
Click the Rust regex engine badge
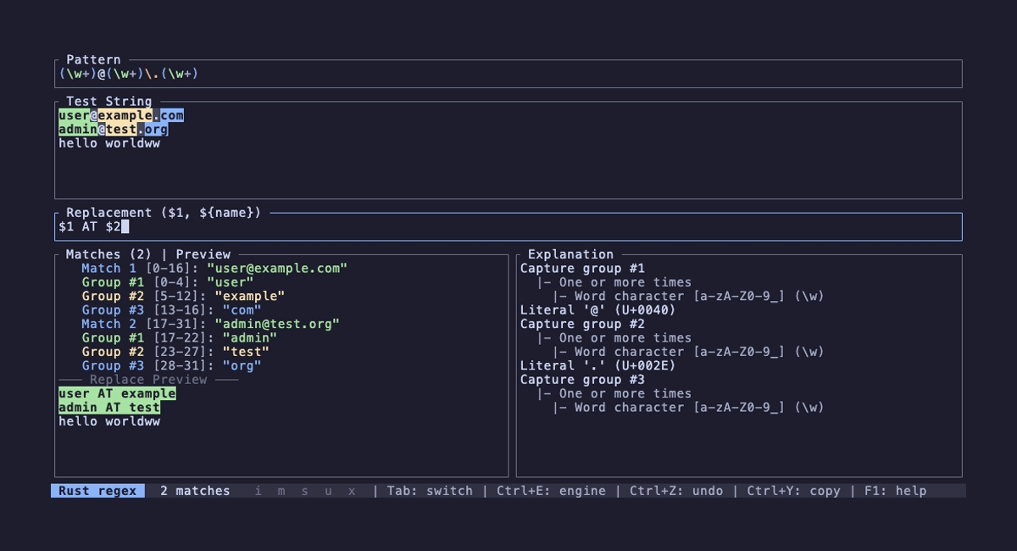coord(96,490)
